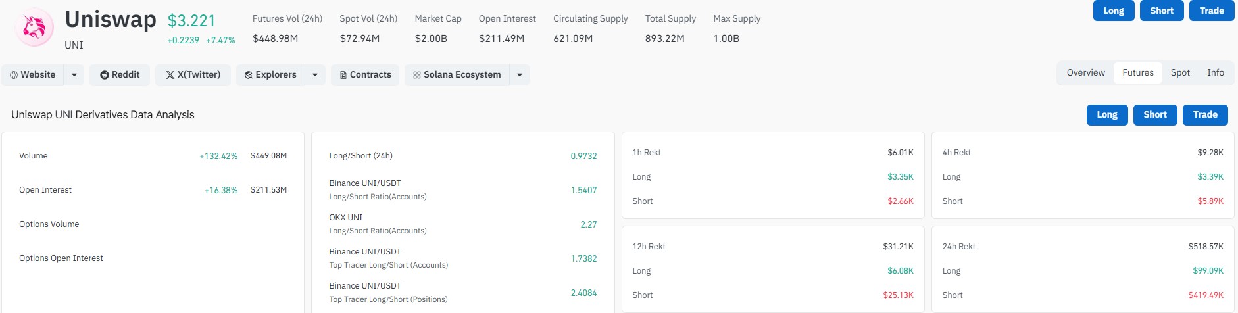This screenshot has height=313, width=1238.
Task: Open the Info tab
Action: [x=1216, y=73]
